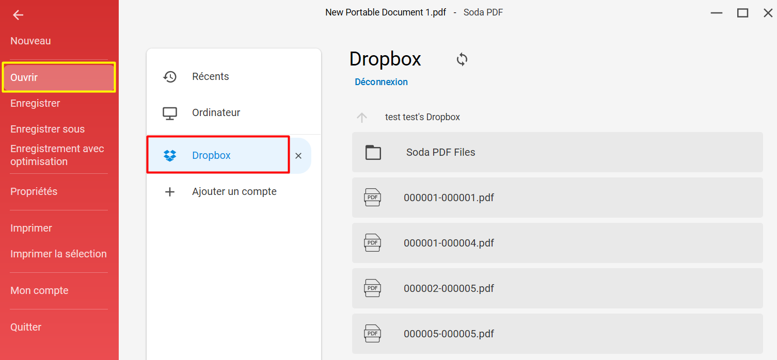
Task: Close the Soda PDF window
Action: (768, 13)
